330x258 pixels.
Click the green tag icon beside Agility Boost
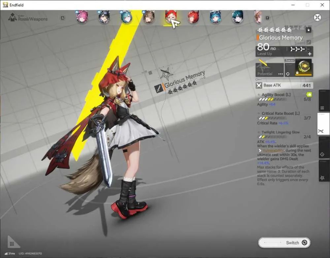click(309, 94)
